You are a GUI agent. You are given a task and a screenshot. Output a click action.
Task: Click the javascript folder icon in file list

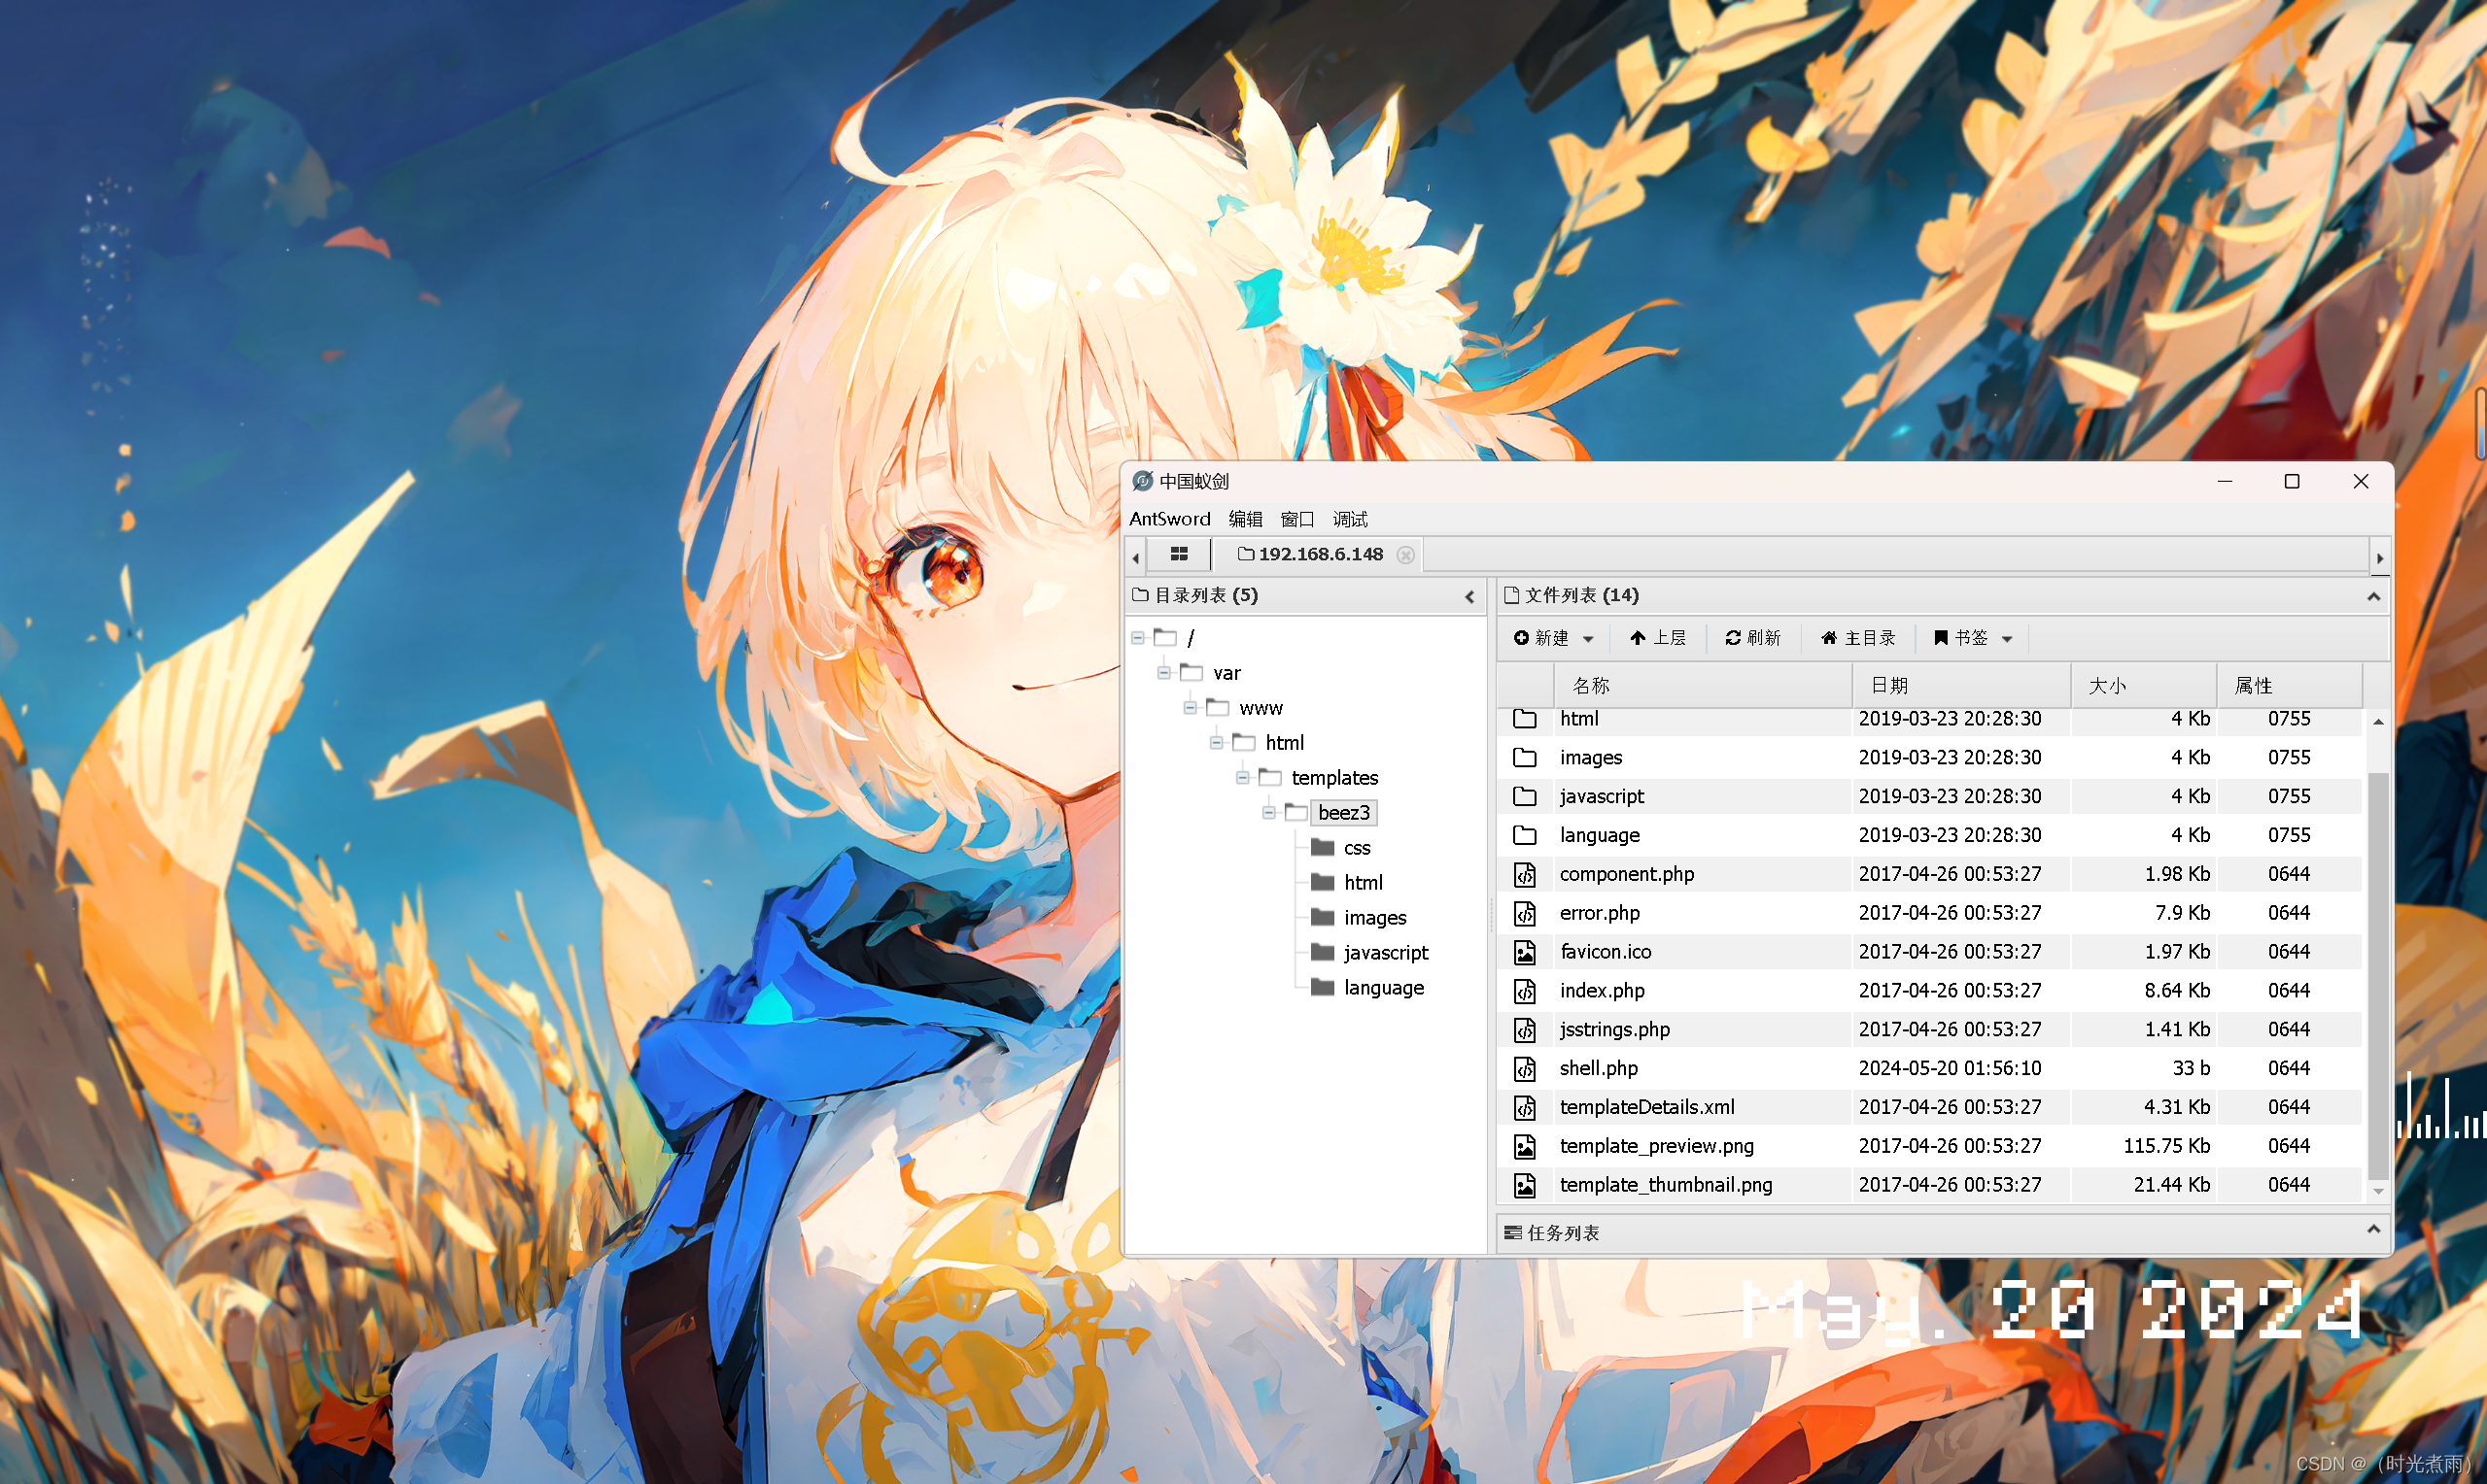click(x=1525, y=797)
